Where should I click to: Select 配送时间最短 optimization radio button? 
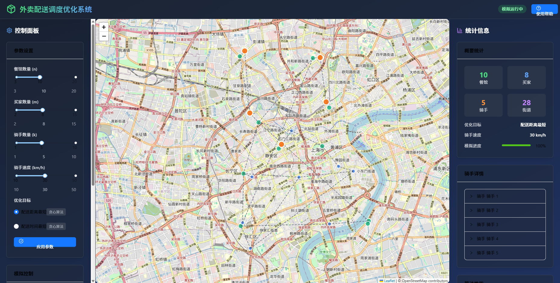[16, 226]
